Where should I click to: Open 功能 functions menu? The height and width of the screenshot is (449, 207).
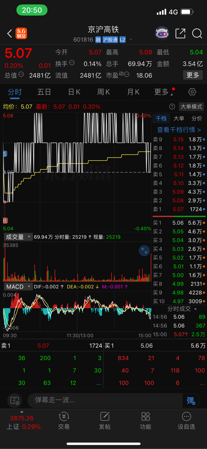click(146, 421)
